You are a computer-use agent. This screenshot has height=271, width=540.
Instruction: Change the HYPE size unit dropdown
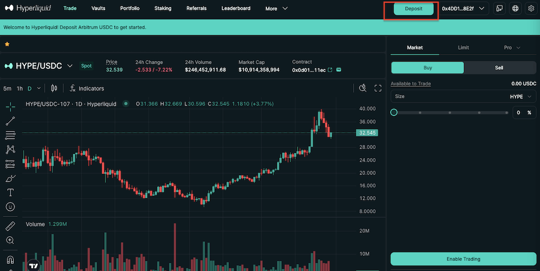[521, 97]
